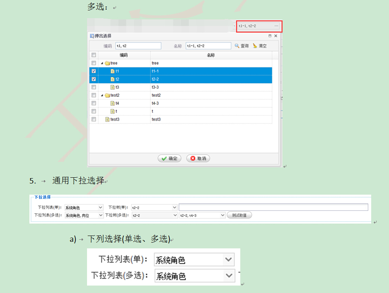Click the file icon next to test3
The image size is (389, 293).
coord(107,119)
